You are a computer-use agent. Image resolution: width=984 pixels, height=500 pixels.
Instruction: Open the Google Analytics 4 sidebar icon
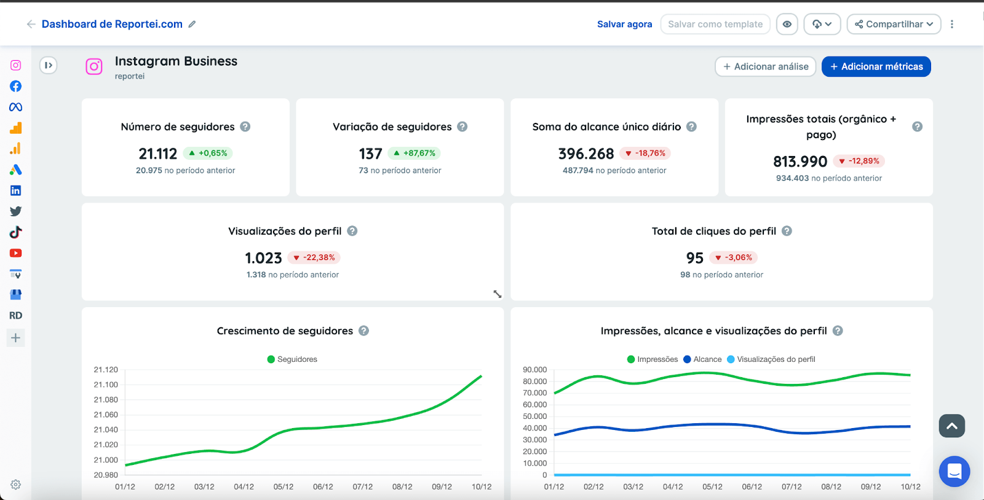[16, 128]
